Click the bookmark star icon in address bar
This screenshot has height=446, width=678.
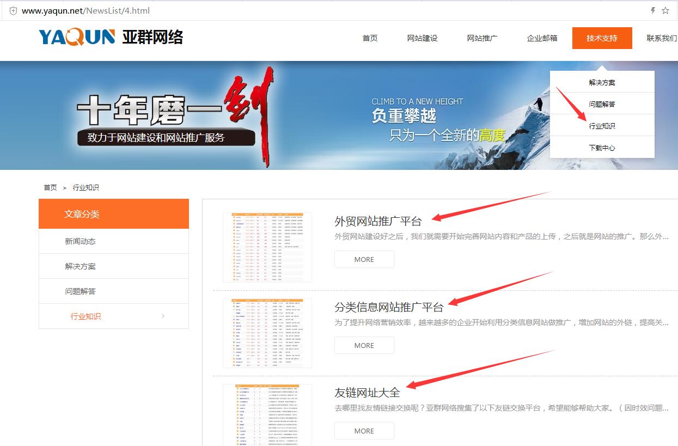[x=665, y=10]
